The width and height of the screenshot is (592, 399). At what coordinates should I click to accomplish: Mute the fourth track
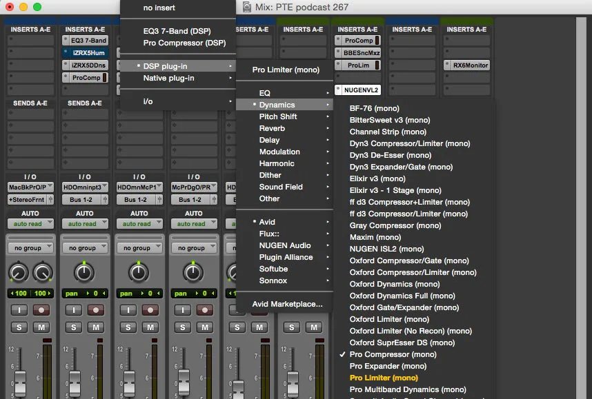point(205,327)
